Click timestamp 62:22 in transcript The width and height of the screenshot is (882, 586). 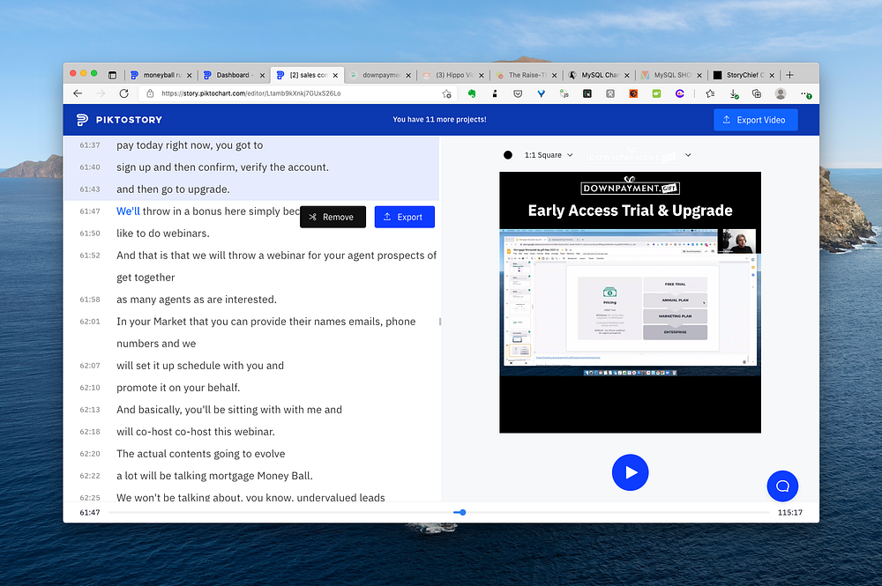90,476
